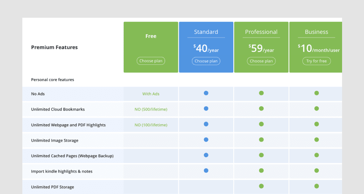Select the Business plan title
The height and width of the screenshot is (194, 364).
[x=316, y=32]
